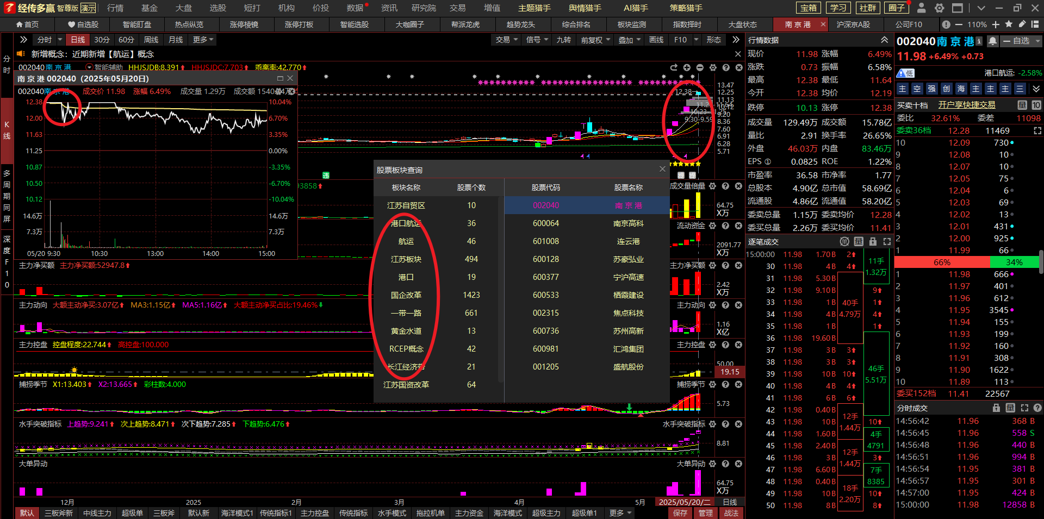The width and height of the screenshot is (1044, 519).
Task: Open settings via top gear icon
Action: pyautogui.click(x=939, y=8)
